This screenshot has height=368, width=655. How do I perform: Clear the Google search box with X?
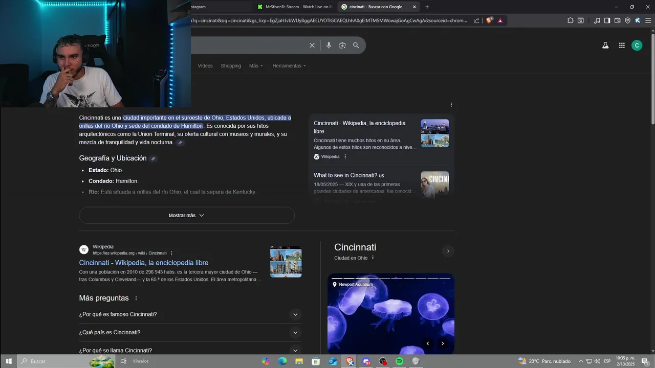click(312, 45)
